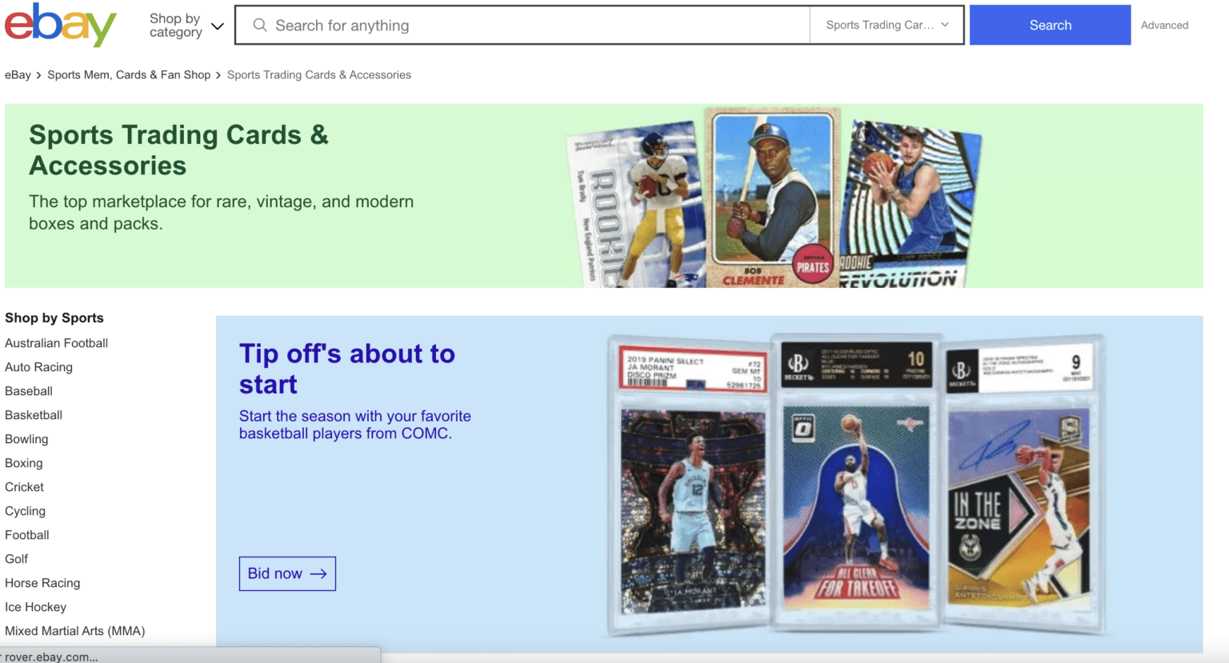The image size is (1229, 663).
Task: Click the eBay logo
Action: [61, 25]
